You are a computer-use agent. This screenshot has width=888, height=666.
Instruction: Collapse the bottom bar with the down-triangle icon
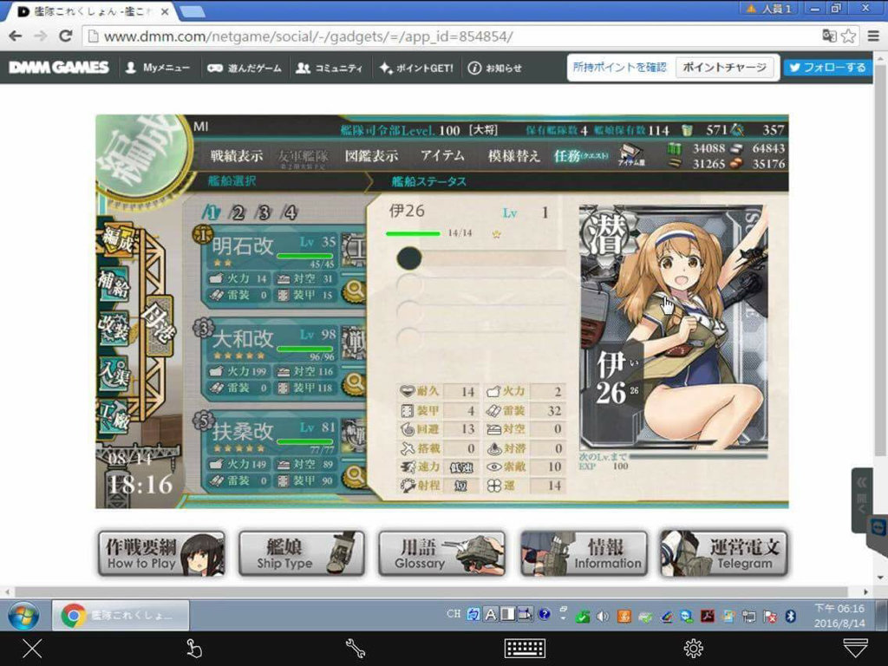click(x=855, y=649)
